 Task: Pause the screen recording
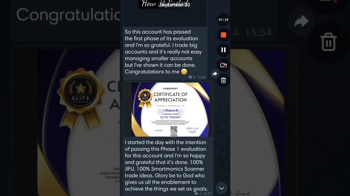click(223, 50)
